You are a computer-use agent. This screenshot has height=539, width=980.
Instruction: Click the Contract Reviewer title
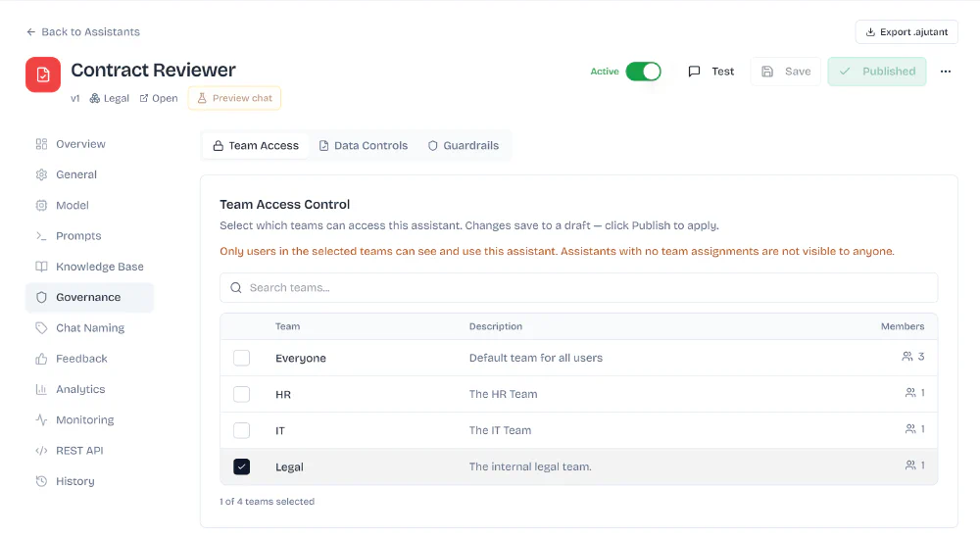click(x=153, y=70)
